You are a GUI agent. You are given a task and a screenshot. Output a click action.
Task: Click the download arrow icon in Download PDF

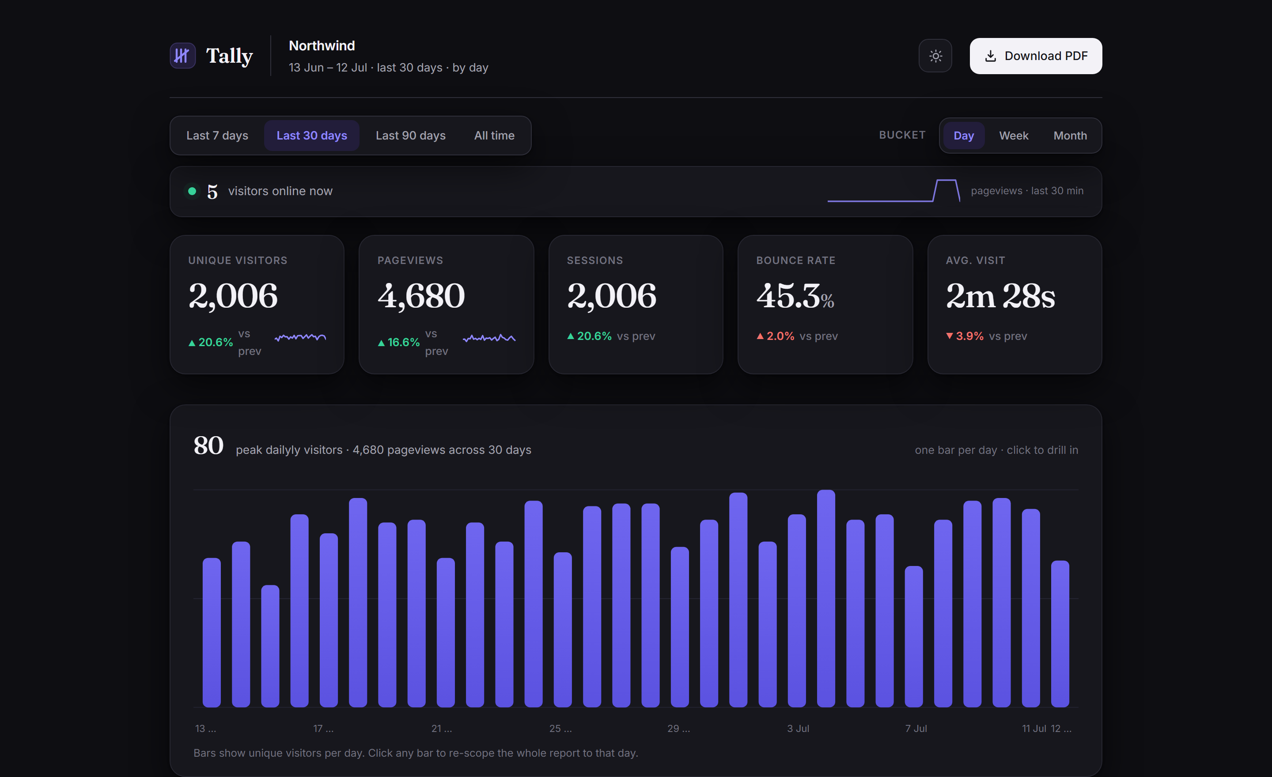(x=990, y=56)
